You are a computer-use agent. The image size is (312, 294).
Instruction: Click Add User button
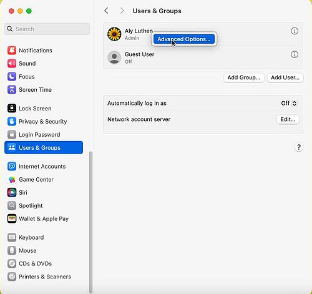coord(285,77)
